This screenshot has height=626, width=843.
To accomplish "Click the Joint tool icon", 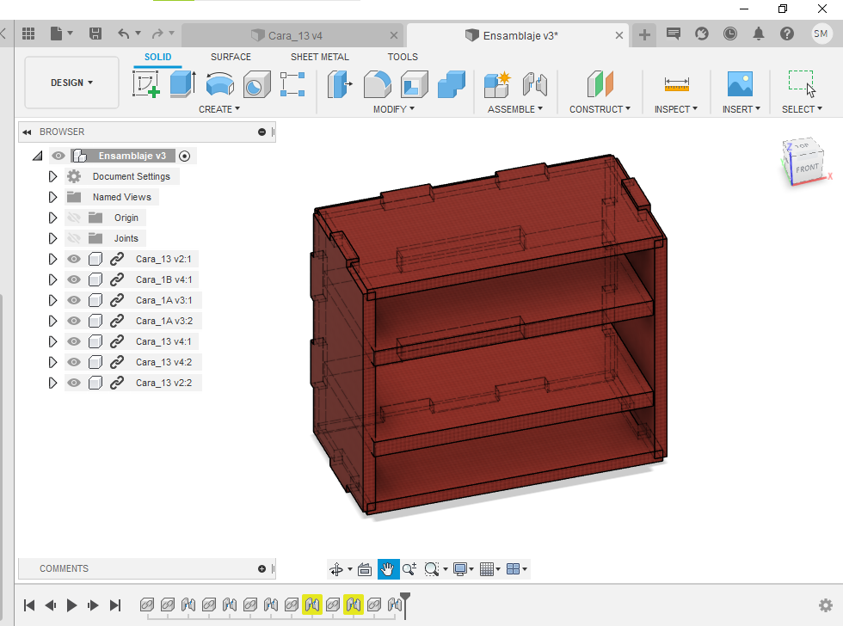I will (x=534, y=84).
